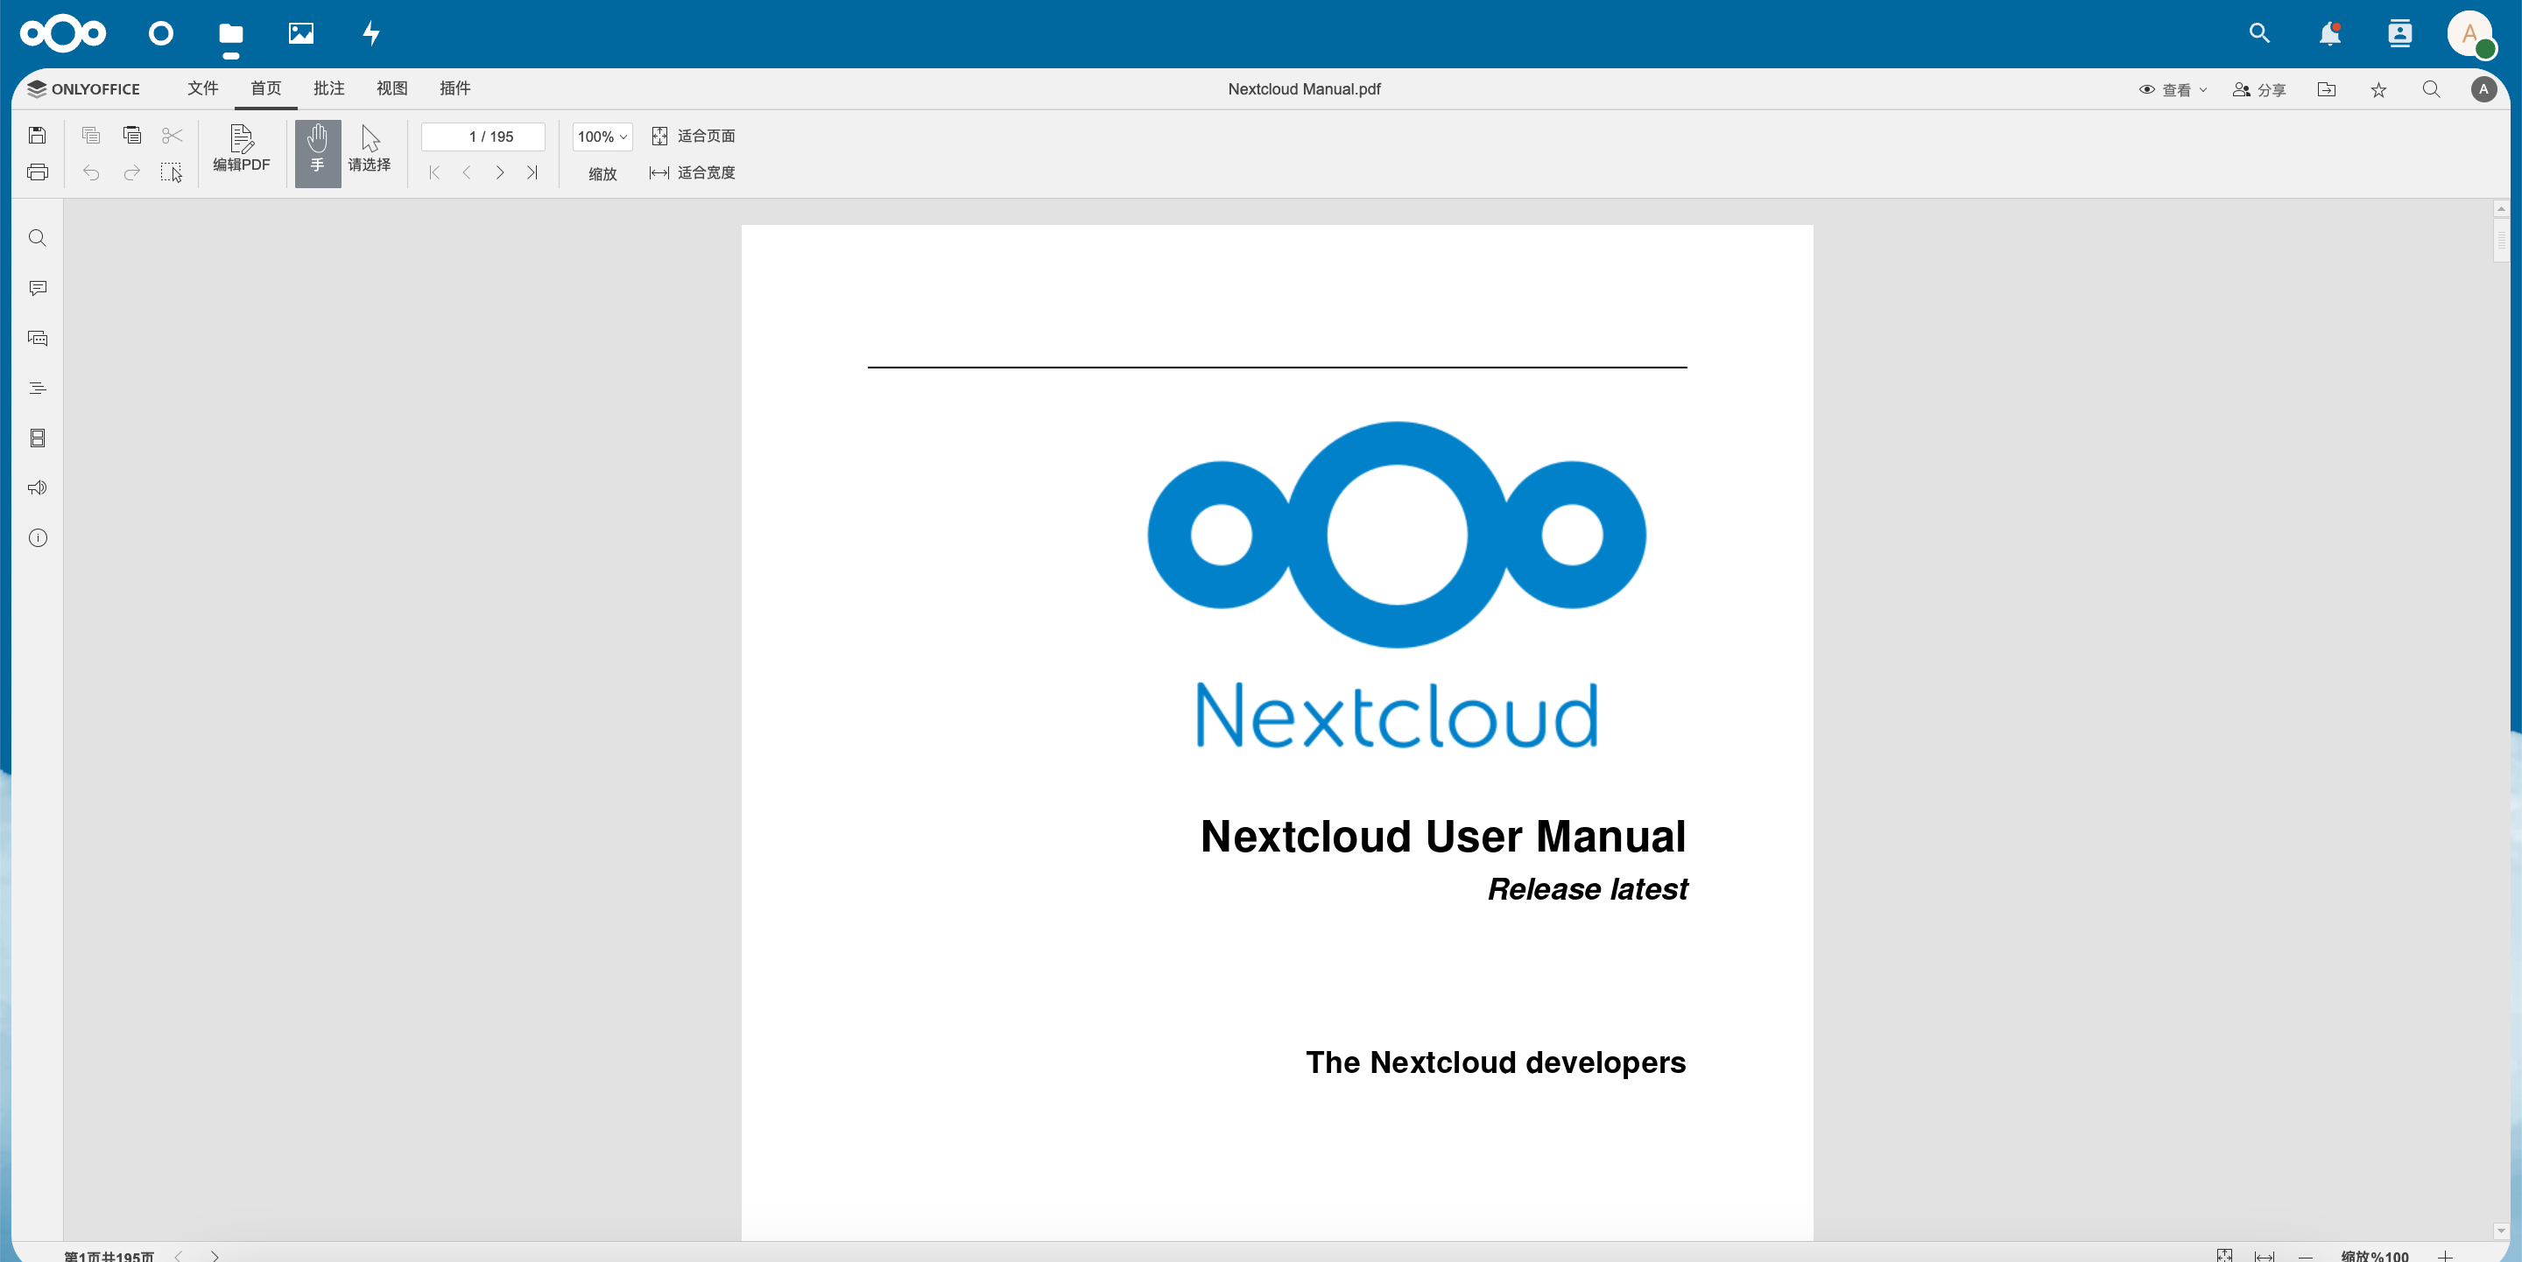Switch to the 视图 tab
Viewport: 2522px width, 1262px height.
tap(391, 88)
